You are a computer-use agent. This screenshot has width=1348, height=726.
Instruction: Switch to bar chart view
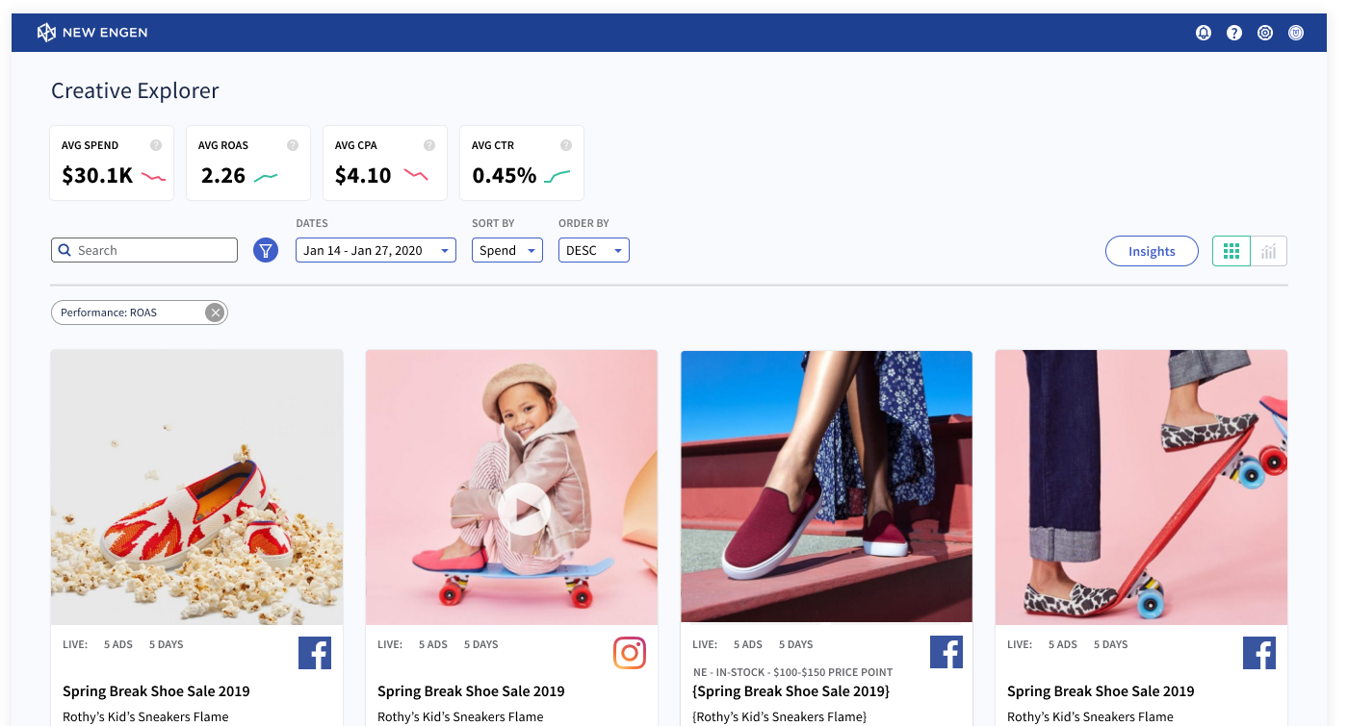(x=1269, y=251)
